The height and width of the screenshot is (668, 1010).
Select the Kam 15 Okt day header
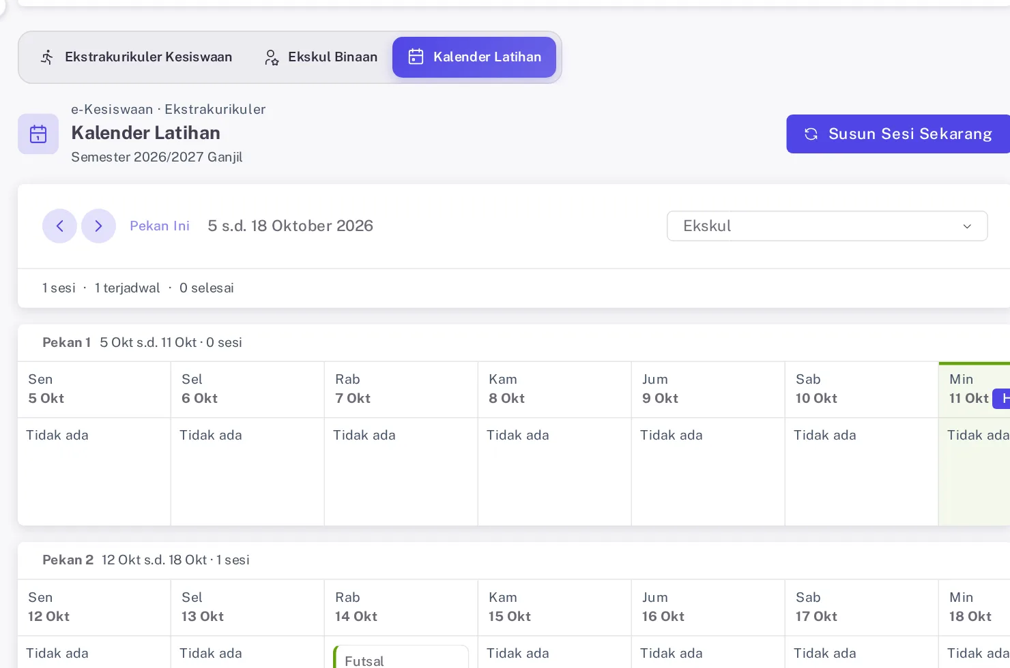point(555,607)
